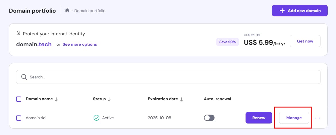Focus the Search input field
336x135 pixels.
172,77
